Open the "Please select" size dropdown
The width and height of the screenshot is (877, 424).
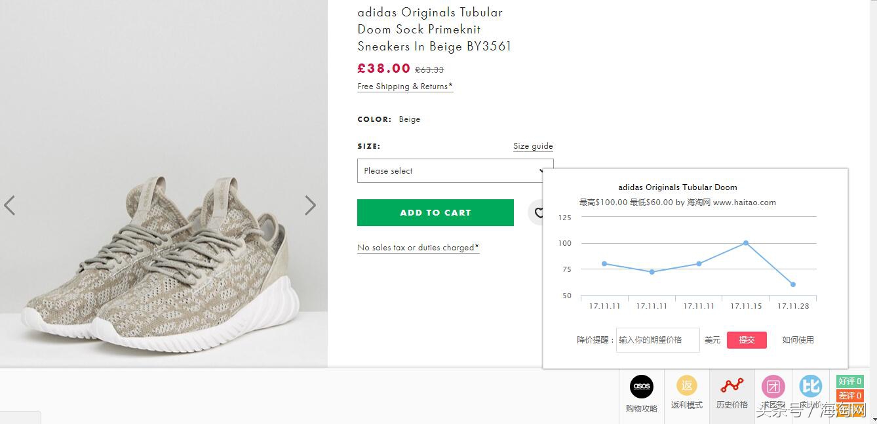point(455,171)
